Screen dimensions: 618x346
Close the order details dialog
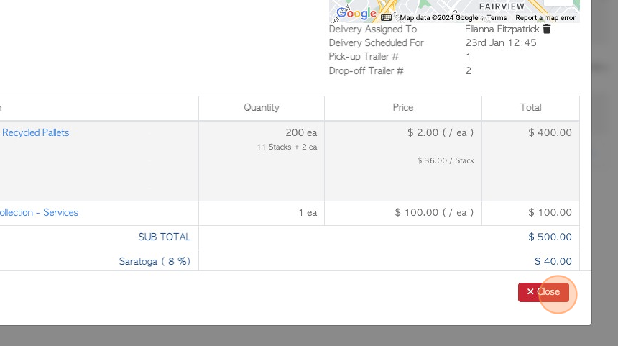coord(543,292)
